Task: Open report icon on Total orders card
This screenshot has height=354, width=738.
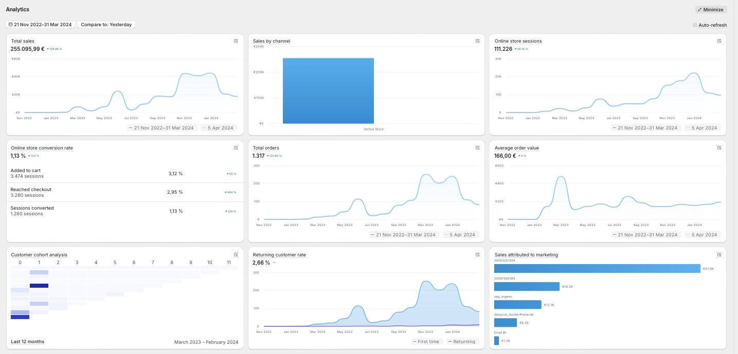Action: 477,148
